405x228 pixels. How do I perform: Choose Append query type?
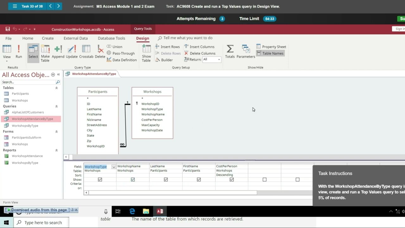[58, 52]
